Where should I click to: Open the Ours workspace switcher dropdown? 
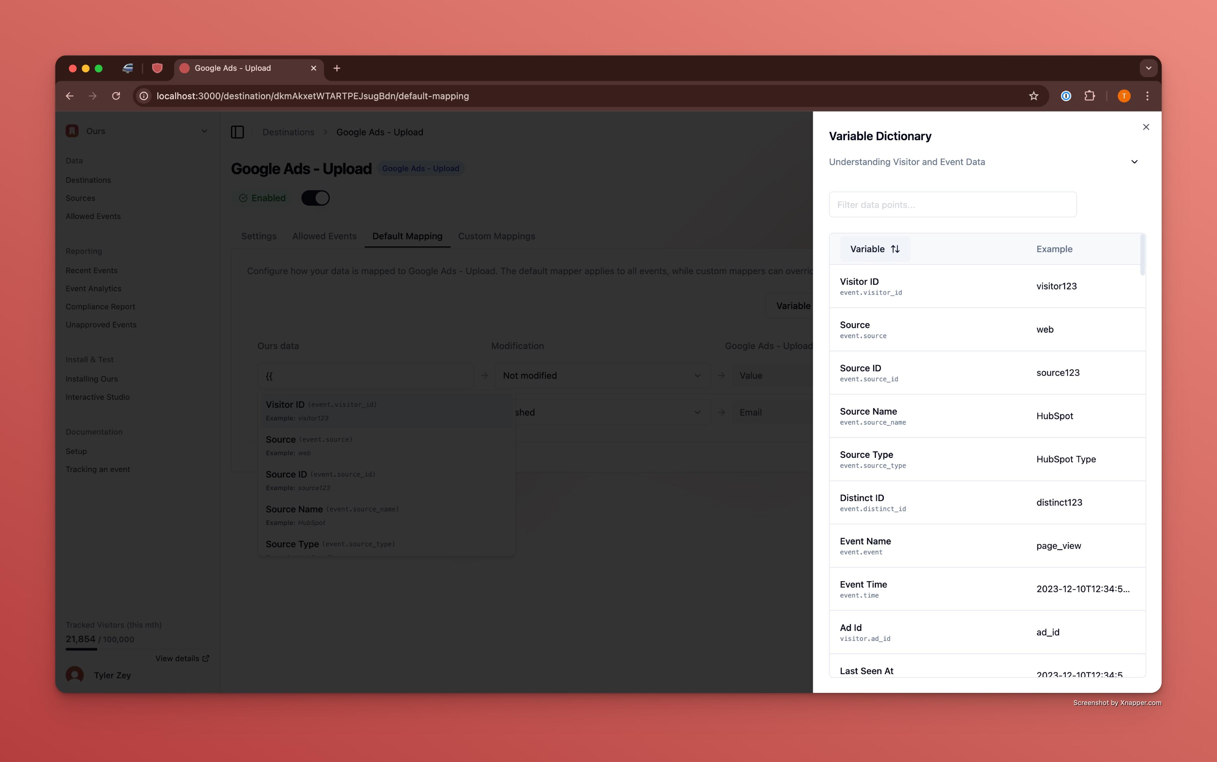[204, 131]
